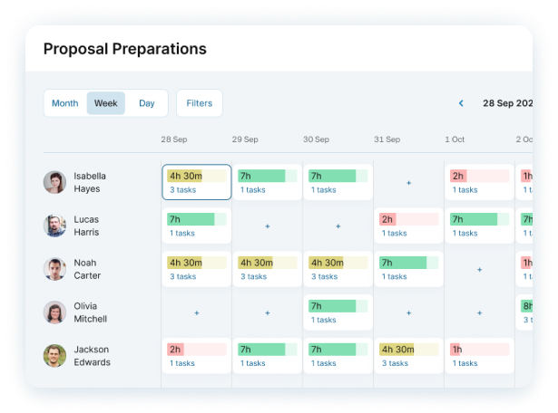The image size is (558, 413).
Task: Switch to Week view
Action: tap(106, 103)
